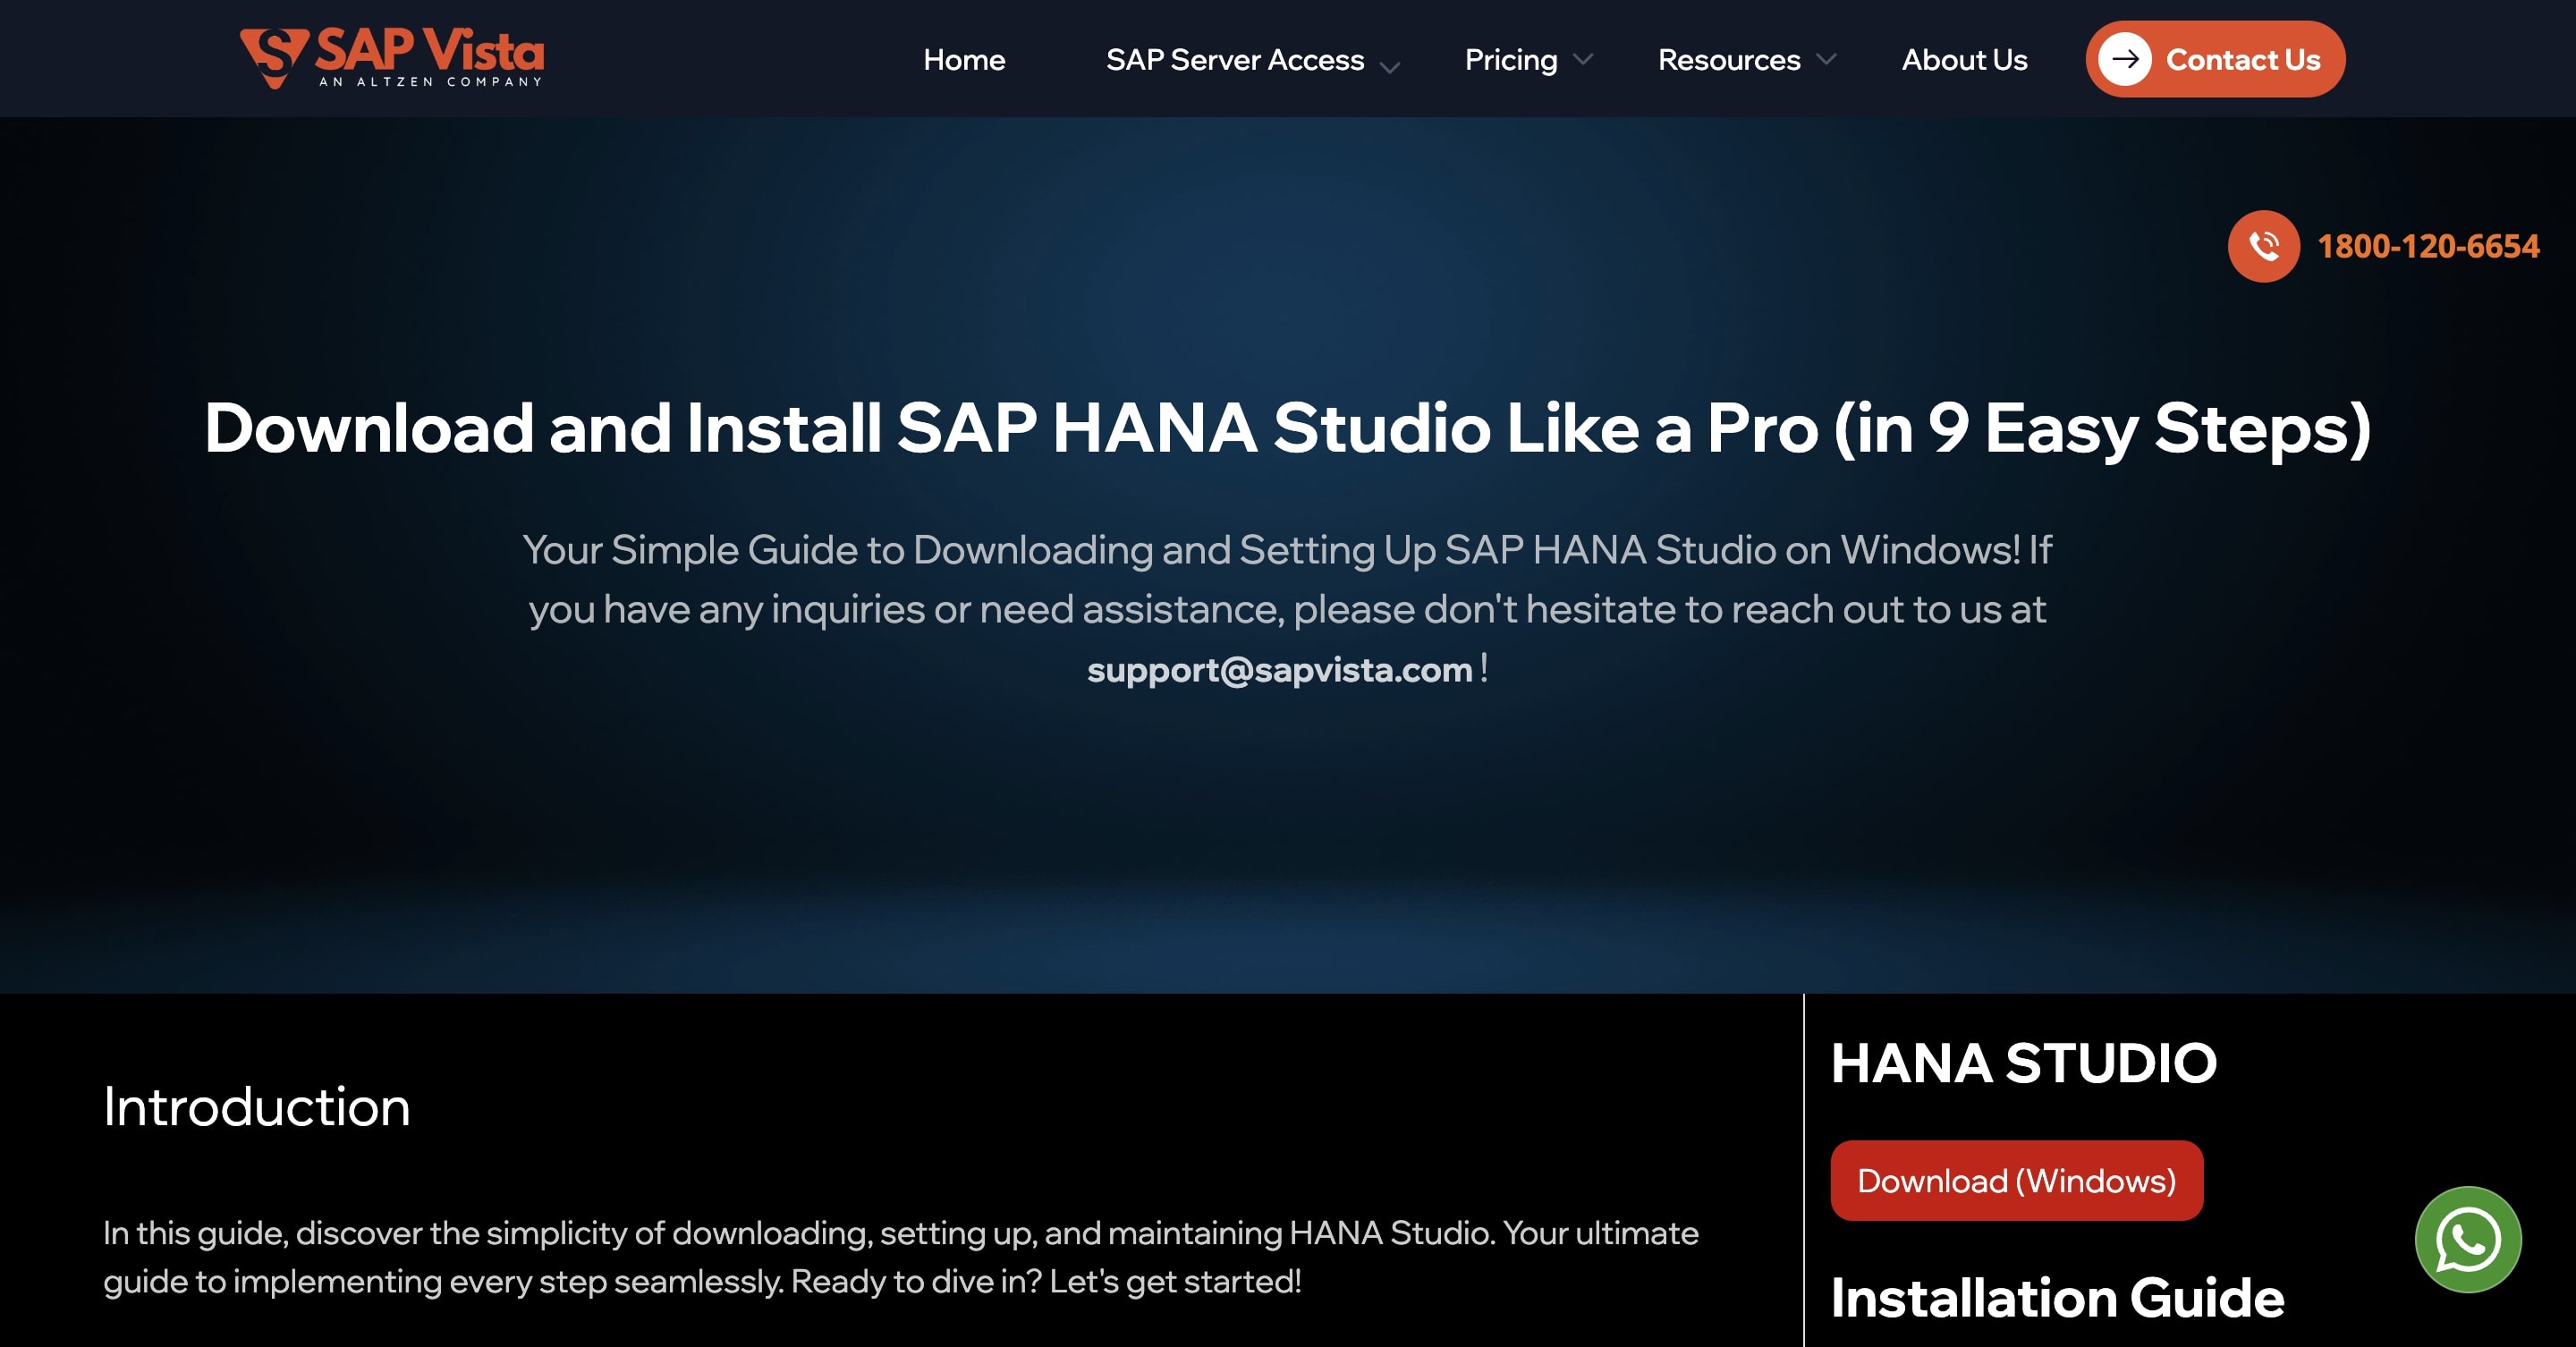Select the Introduction section heading
This screenshot has height=1347, width=2576.
tap(255, 1108)
